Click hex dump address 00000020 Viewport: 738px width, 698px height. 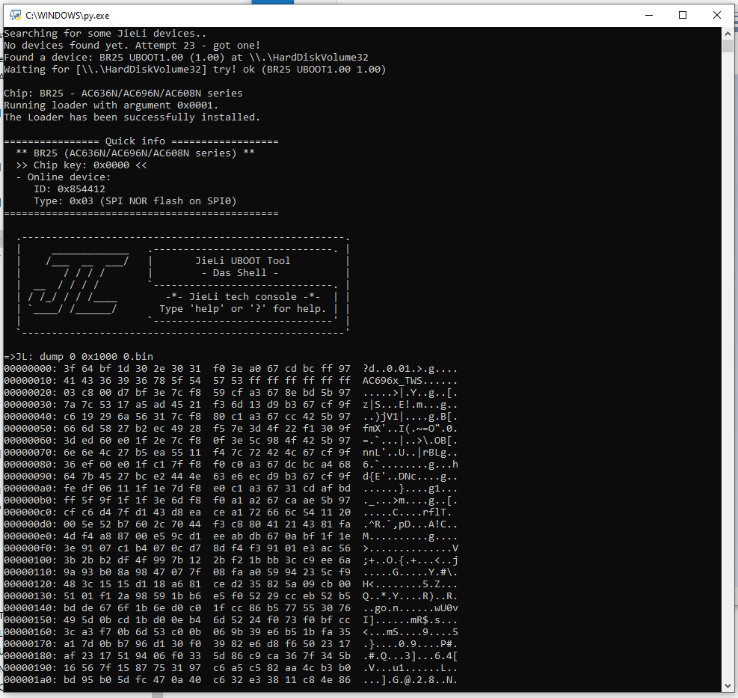[31, 393]
